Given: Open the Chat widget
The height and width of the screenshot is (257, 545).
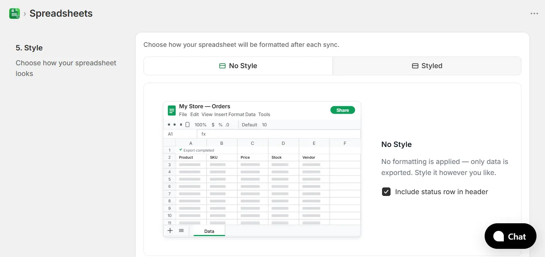Looking at the screenshot, I should (x=510, y=236).
